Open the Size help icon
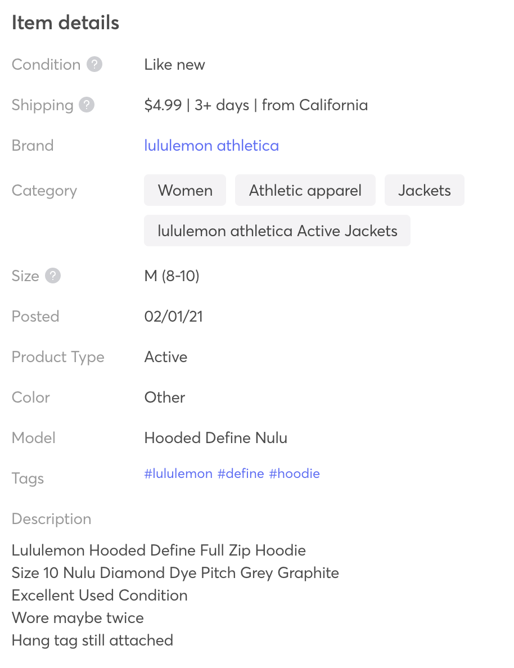Image resolution: width=514 pixels, height=668 pixels. (x=53, y=276)
